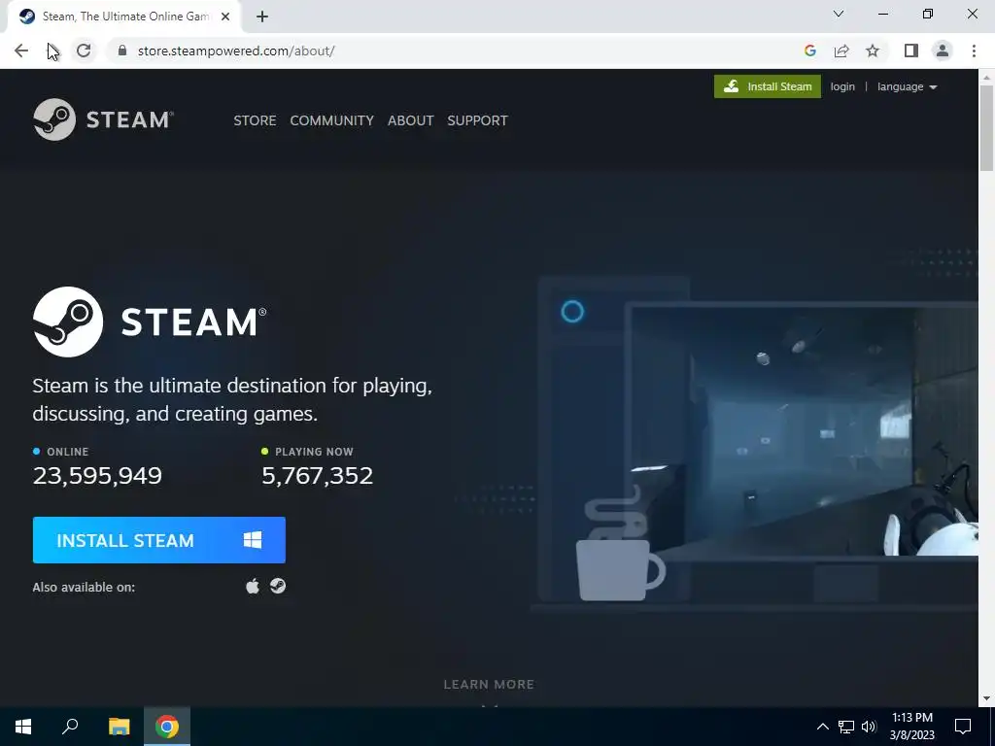Open the STORE menu
Screen dimensions: 995x746
[x=255, y=120]
